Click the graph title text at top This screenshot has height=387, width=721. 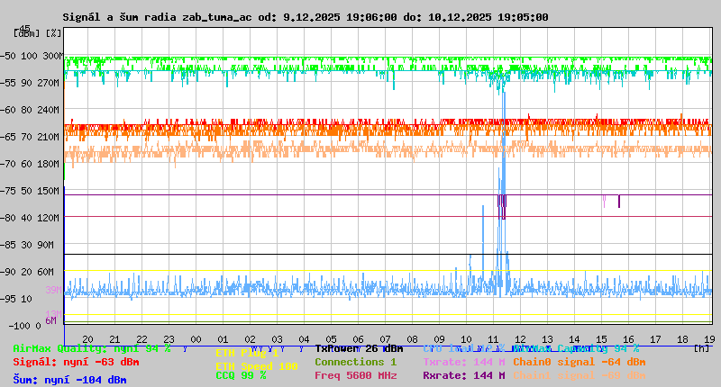pos(305,17)
